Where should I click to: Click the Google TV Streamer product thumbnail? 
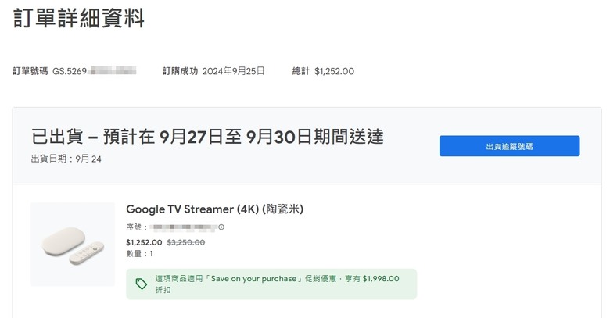[x=73, y=244]
